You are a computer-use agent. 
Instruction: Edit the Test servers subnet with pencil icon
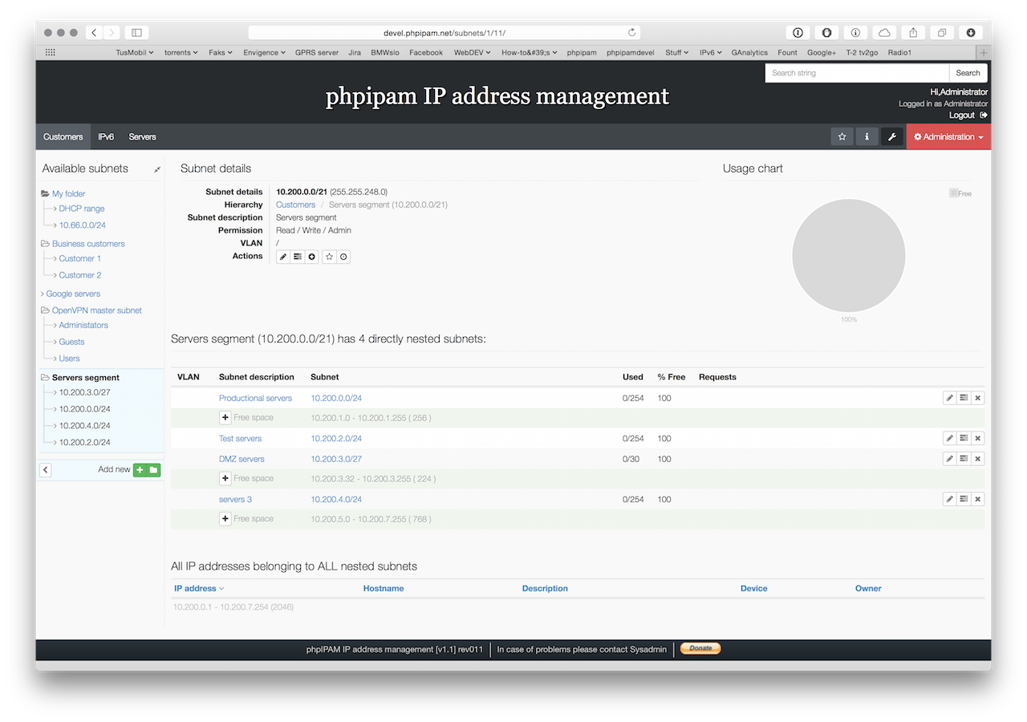click(950, 438)
